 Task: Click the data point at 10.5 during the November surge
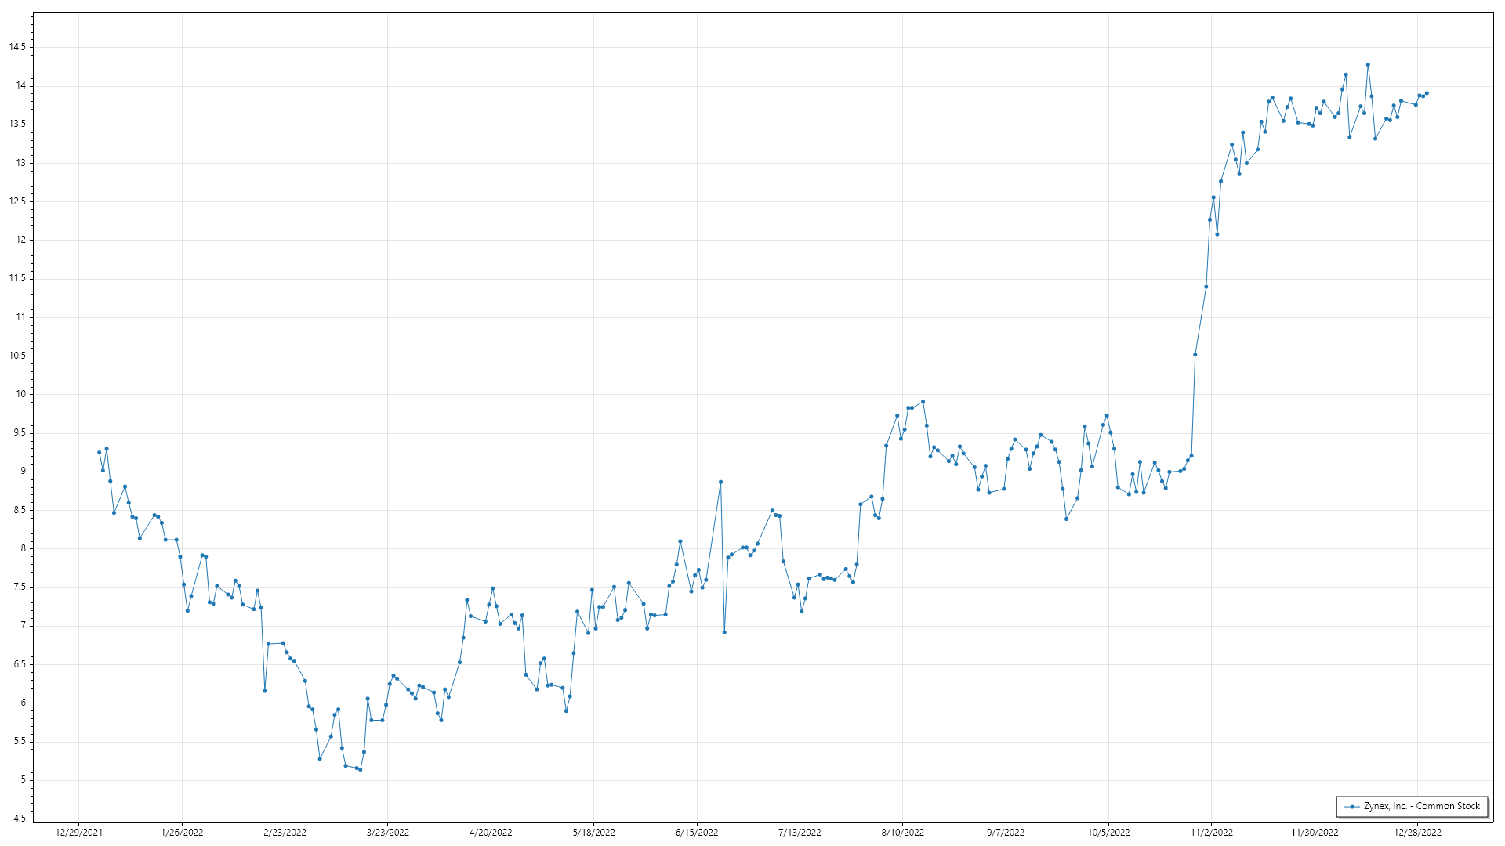[x=1195, y=355]
